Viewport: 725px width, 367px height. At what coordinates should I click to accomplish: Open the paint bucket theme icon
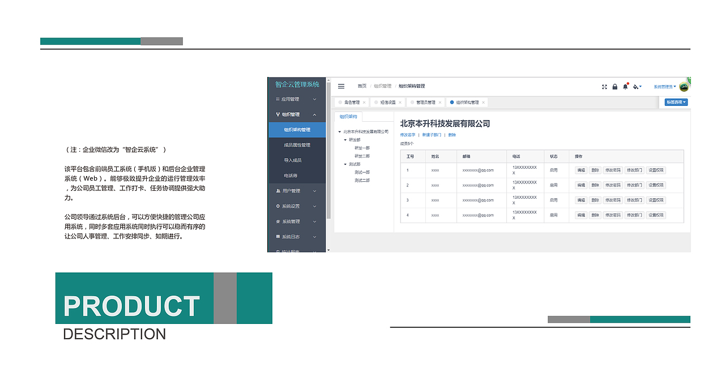[637, 87]
